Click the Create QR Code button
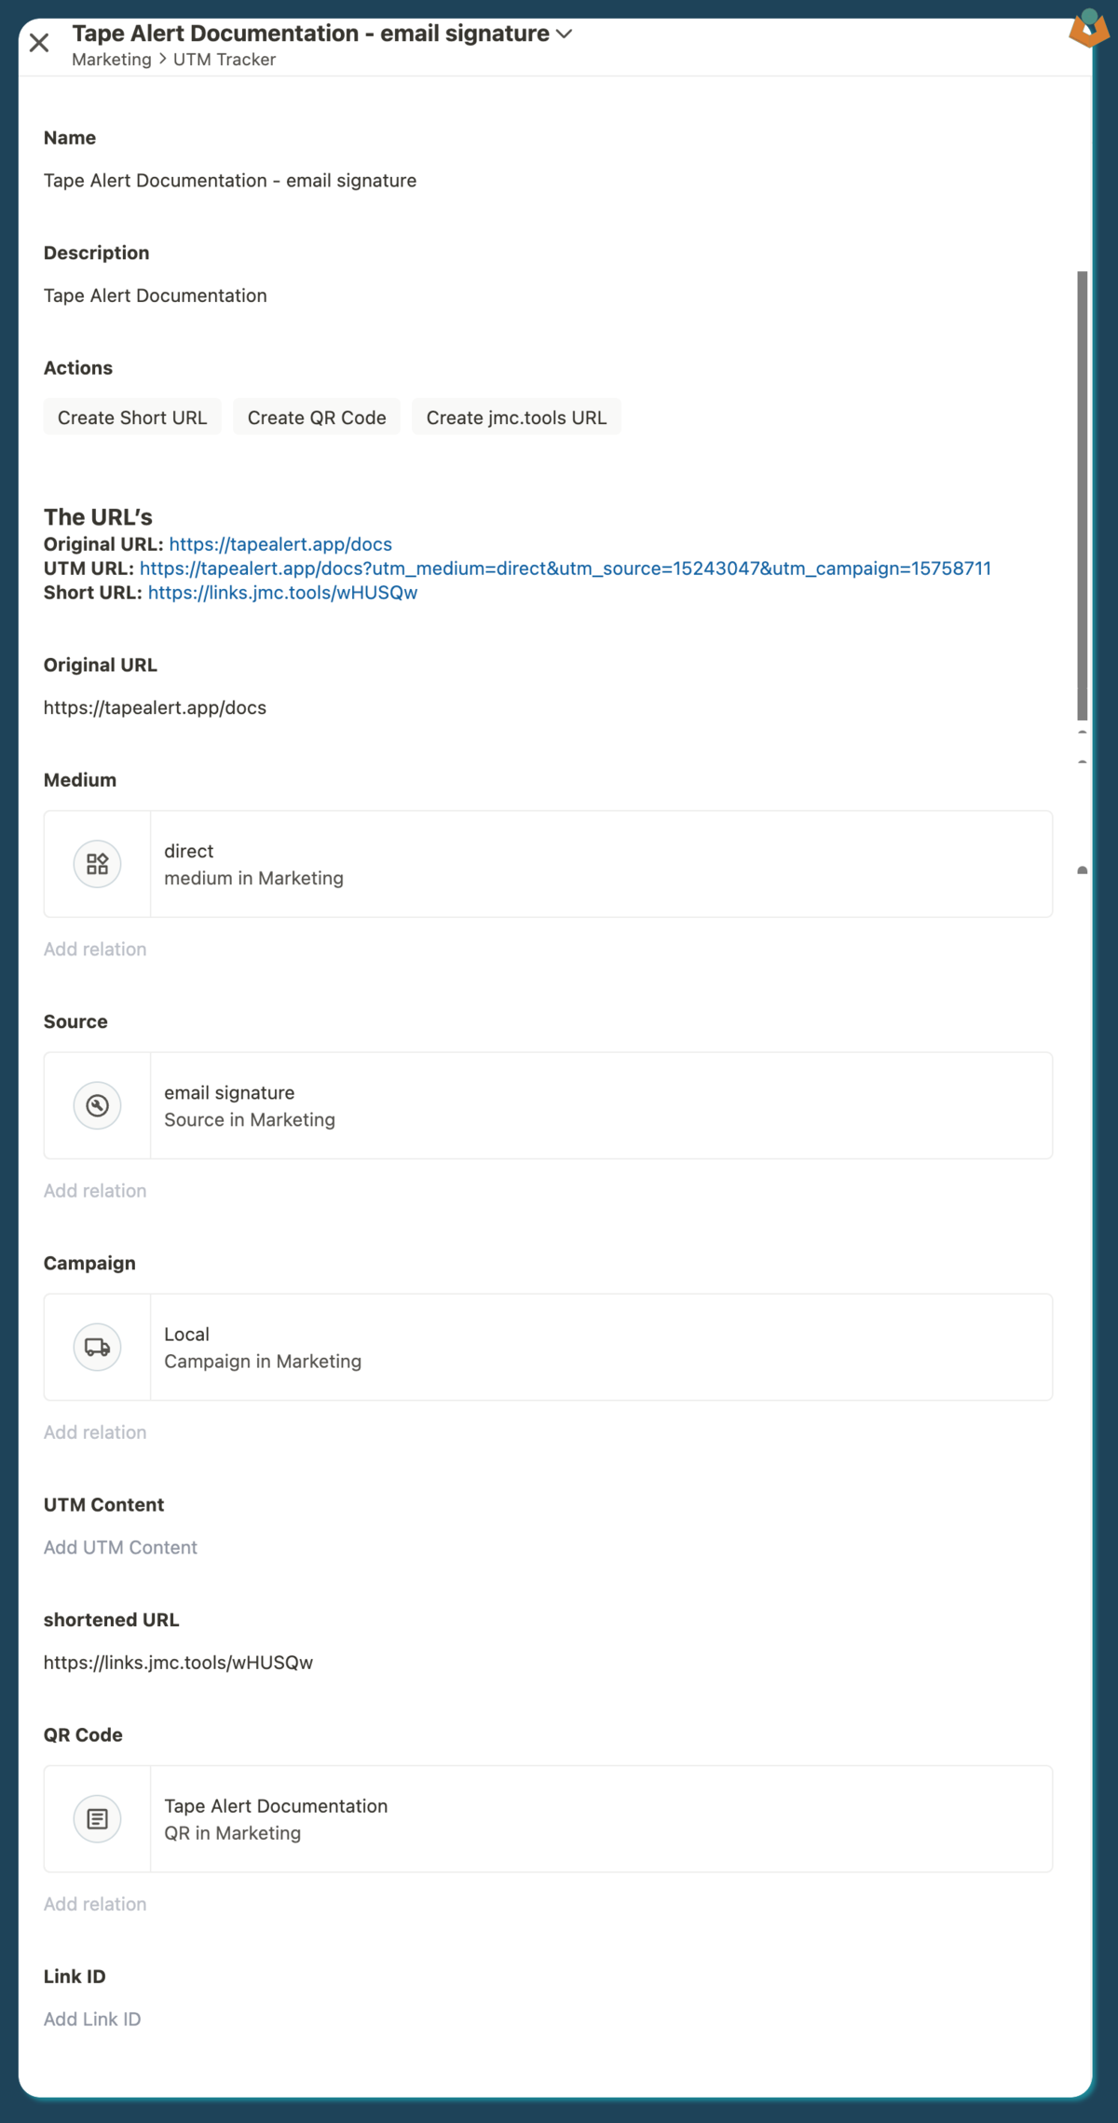This screenshot has height=2123, width=1118. (x=317, y=418)
